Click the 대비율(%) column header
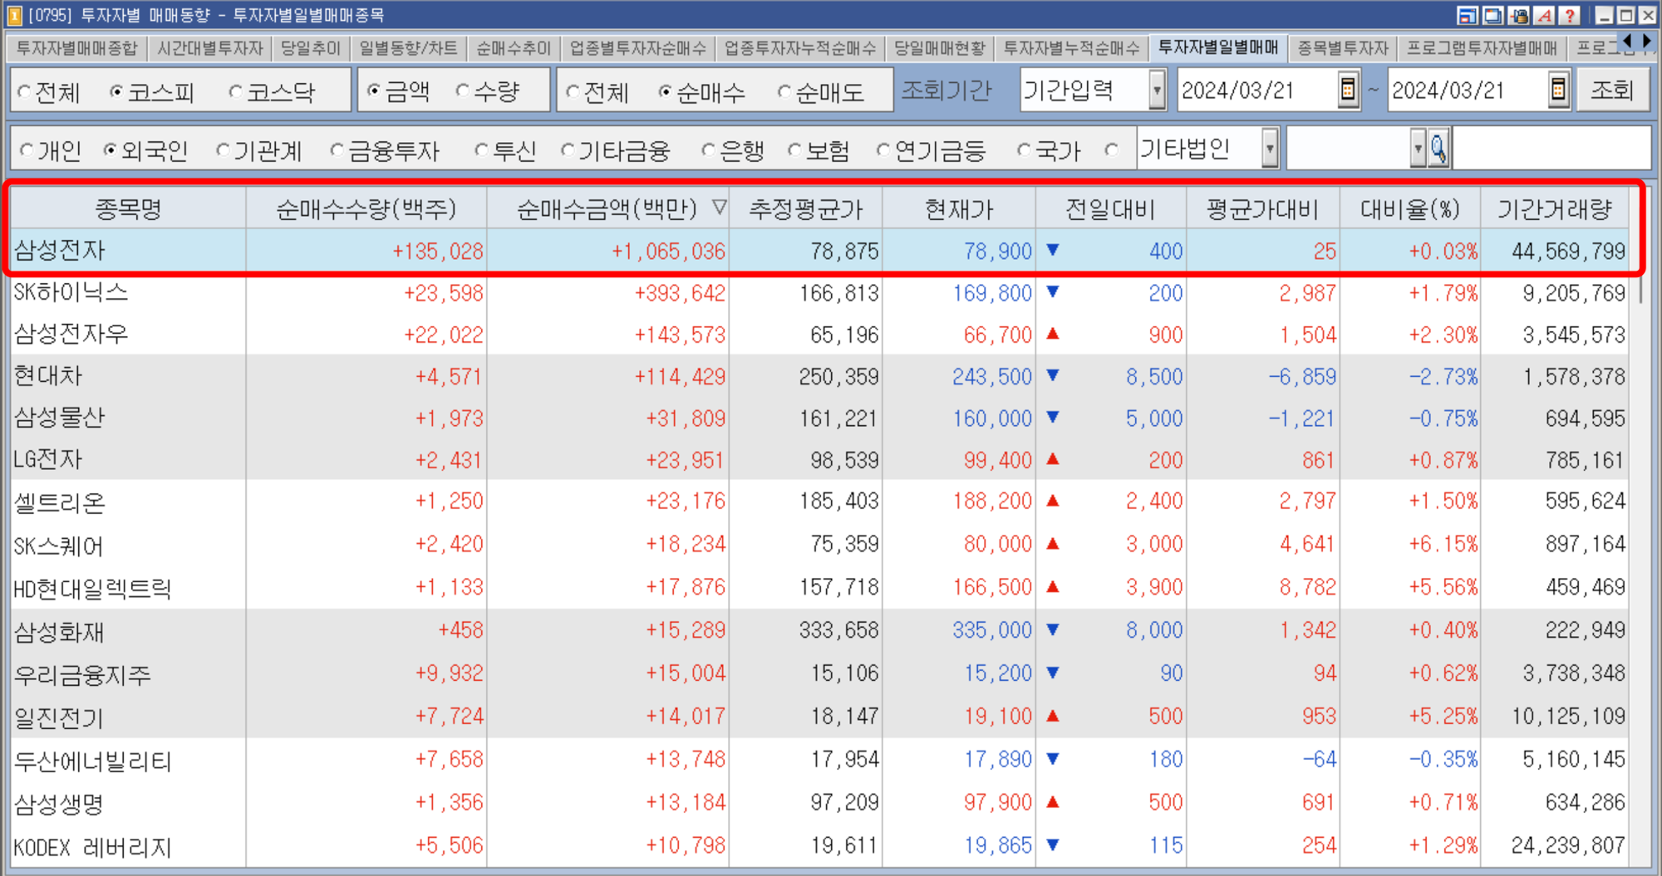This screenshot has height=876, width=1662. (1410, 208)
